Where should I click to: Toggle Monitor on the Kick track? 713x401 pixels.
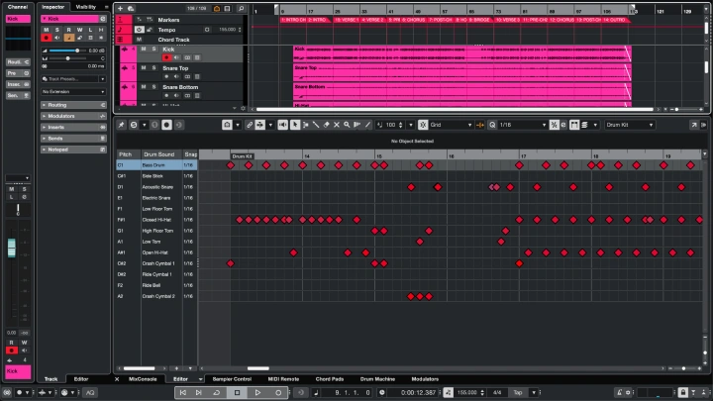click(177, 57)
